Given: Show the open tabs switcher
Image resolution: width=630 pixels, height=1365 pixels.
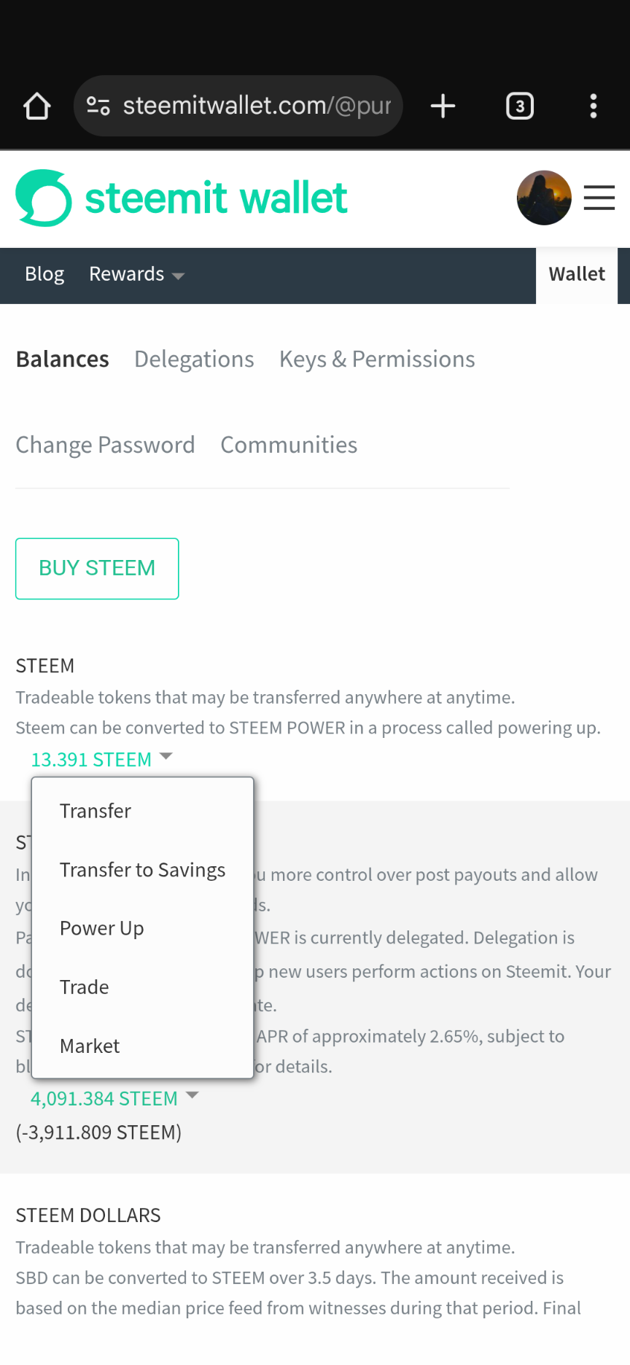Looking at the screenshot, I should [x=520, y=106].
